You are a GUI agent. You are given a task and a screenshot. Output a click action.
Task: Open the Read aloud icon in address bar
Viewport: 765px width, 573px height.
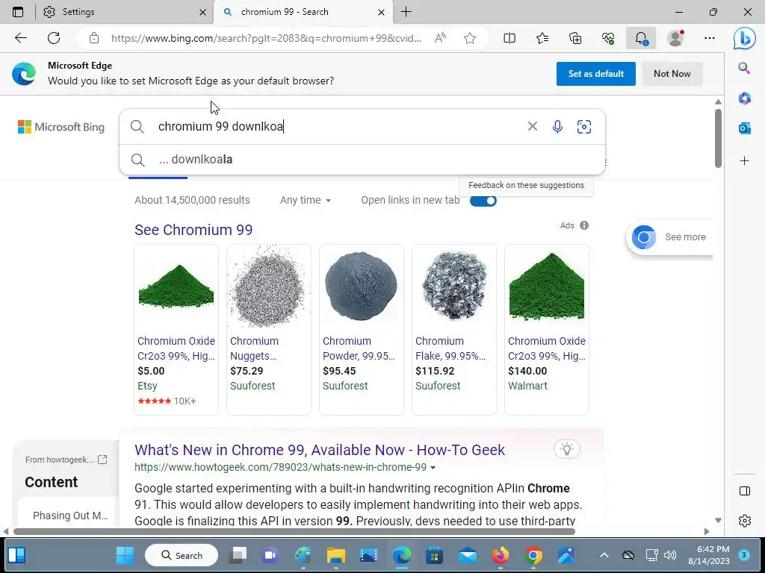coord(440,38)
